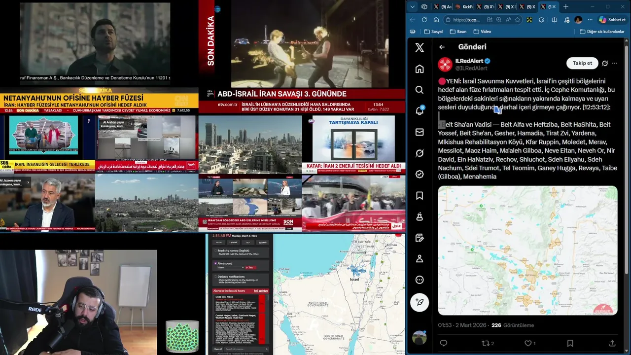Click the X logo in the sidebar
This screenshot has width=631, height=355.
(420, 47)
